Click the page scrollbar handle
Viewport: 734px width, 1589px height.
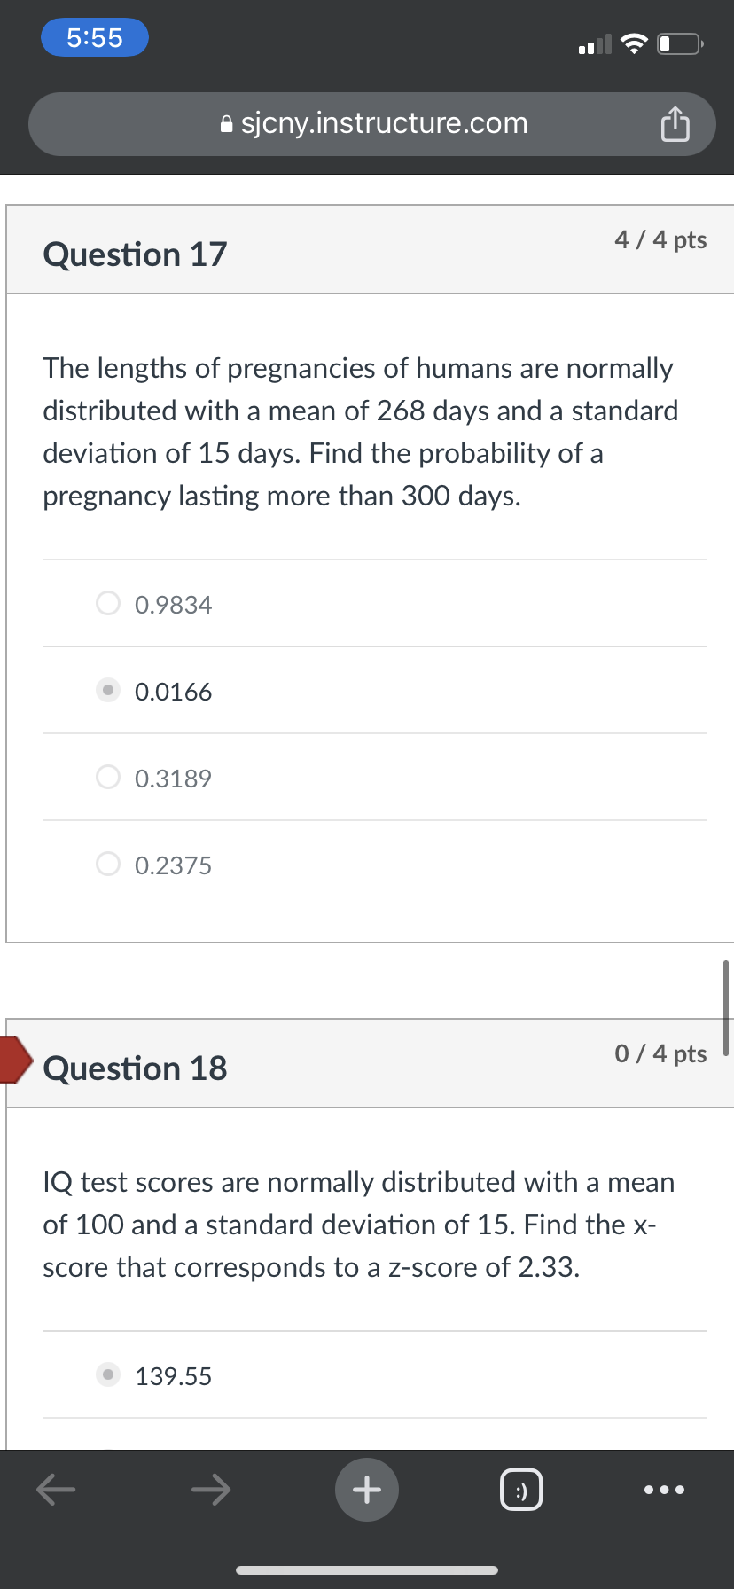(726, 1007)
